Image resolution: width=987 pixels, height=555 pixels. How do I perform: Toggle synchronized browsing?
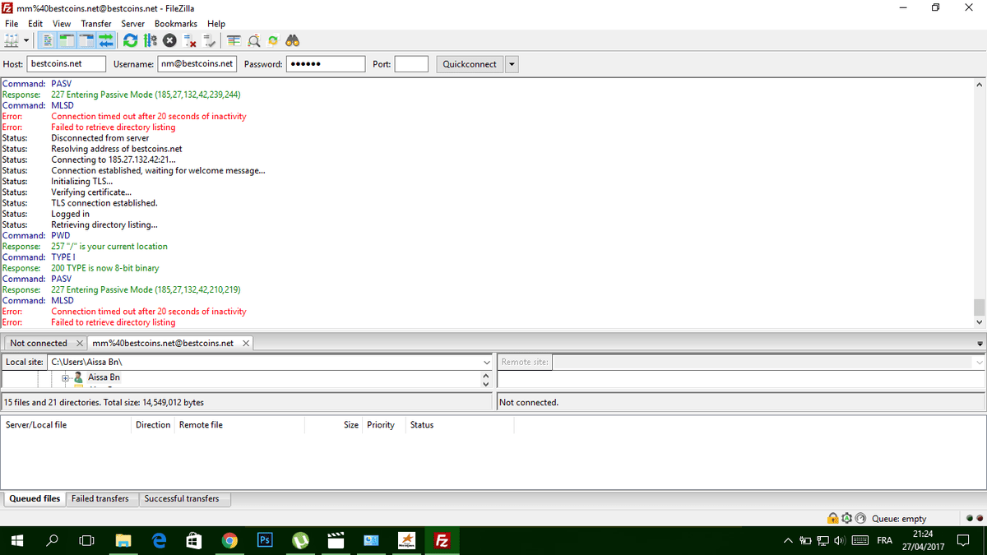tap(273, 40)
